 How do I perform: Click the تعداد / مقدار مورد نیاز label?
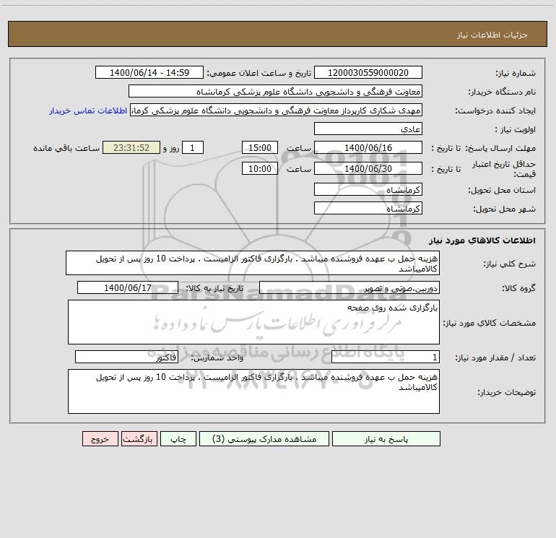click(x=495, y=357)
